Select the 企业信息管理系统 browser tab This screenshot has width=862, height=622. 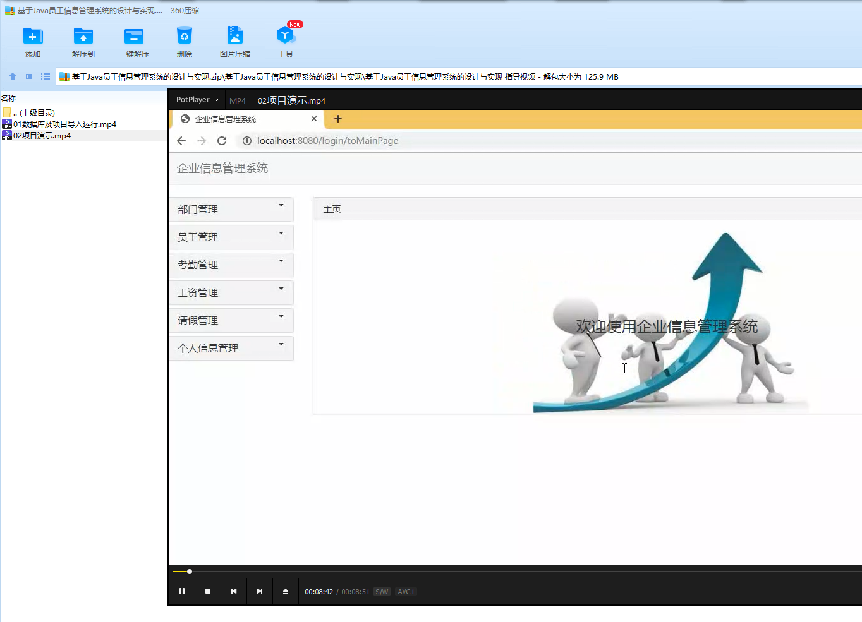point(246,119)
